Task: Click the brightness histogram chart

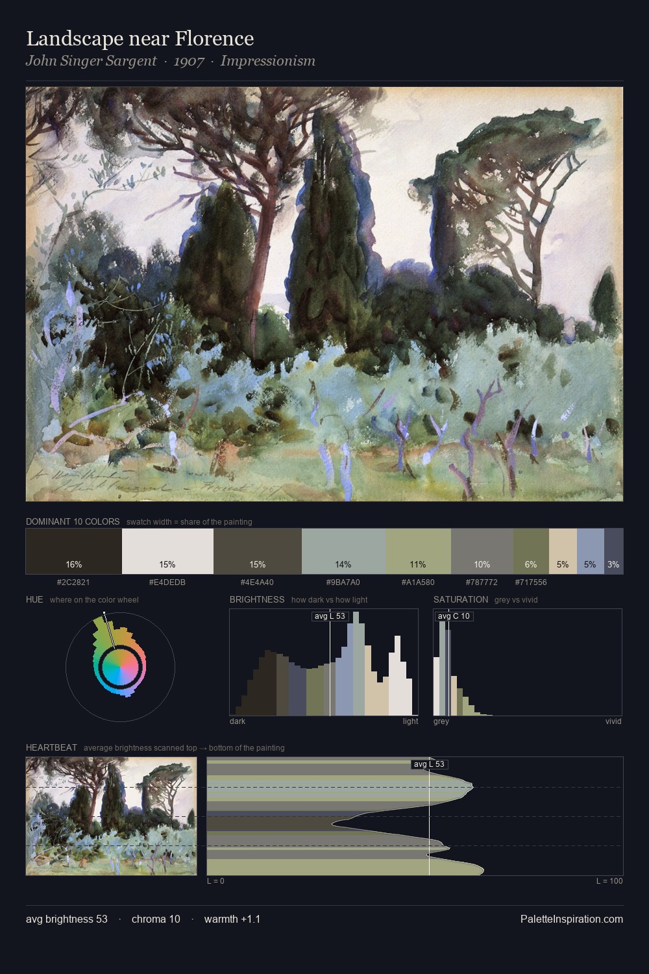Action: (324, 662)
